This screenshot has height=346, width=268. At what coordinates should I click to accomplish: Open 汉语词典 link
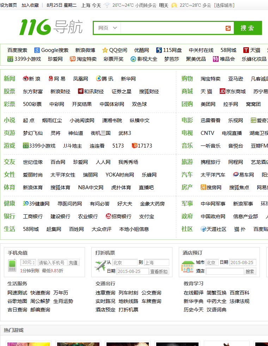pos(217,310)
